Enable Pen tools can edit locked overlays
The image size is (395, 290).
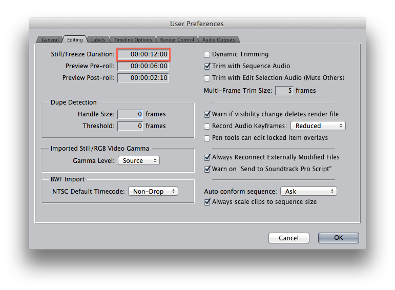(x=207, y=138)
